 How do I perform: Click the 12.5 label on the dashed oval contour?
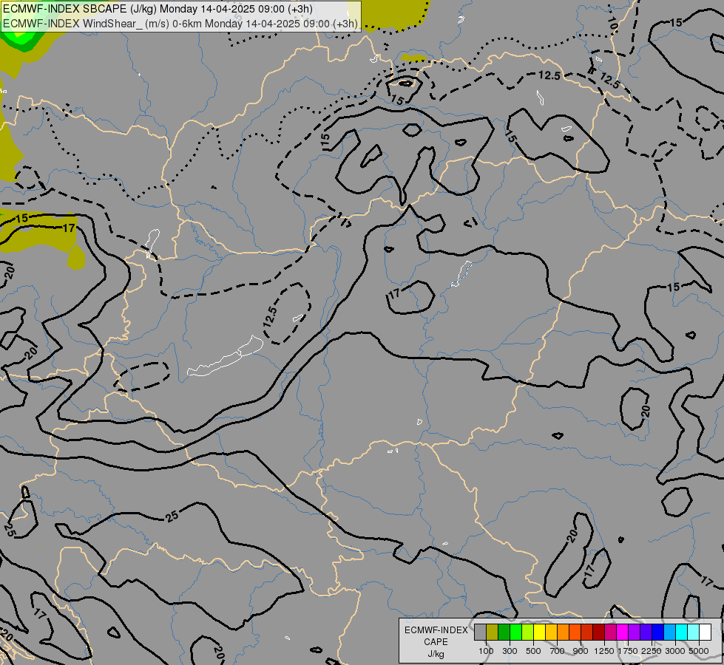[x=271, y=317]
